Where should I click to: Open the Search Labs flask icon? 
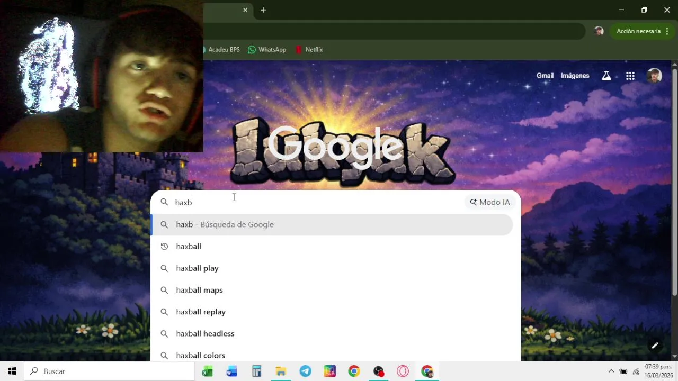(x=606, y=76)
